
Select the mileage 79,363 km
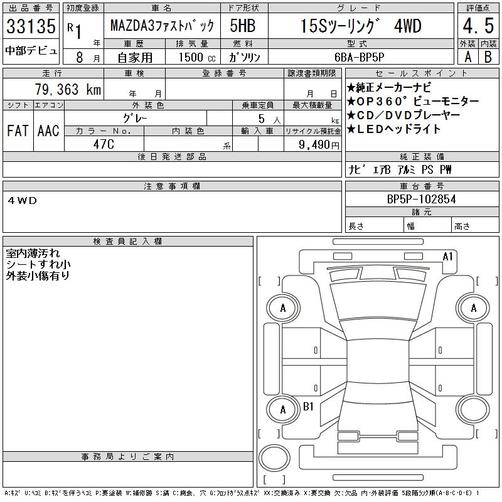(x=68, y=89)
